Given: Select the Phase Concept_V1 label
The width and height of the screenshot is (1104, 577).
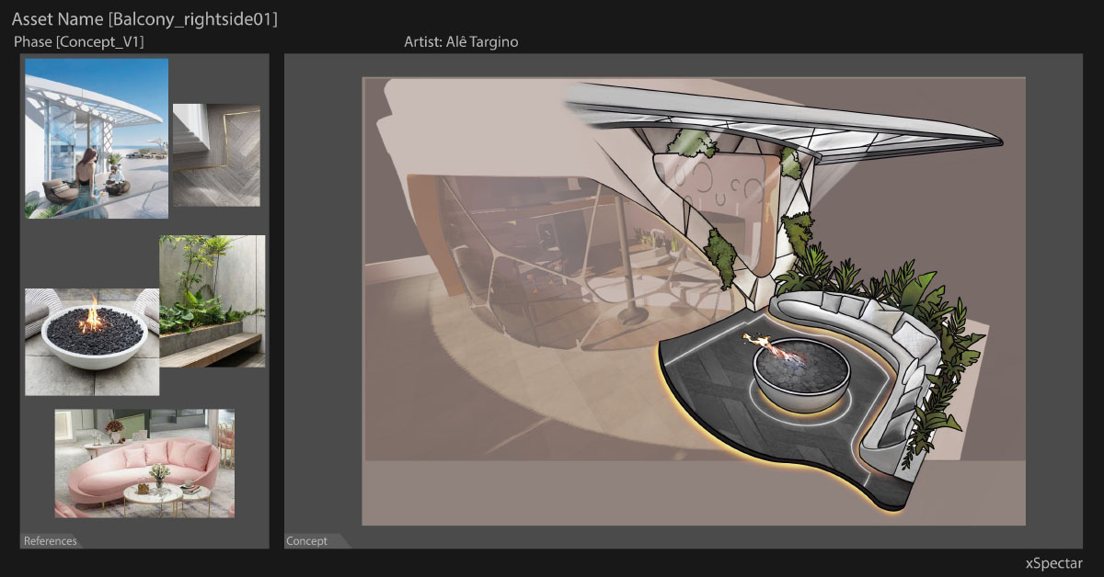Looking at the screenshot, I should pyautogui.click(x=79, y=42).
